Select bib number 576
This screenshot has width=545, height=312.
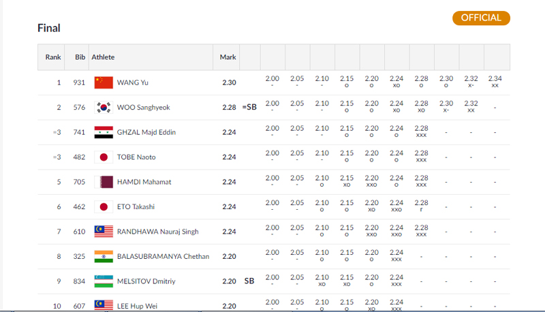click(79, 108)
